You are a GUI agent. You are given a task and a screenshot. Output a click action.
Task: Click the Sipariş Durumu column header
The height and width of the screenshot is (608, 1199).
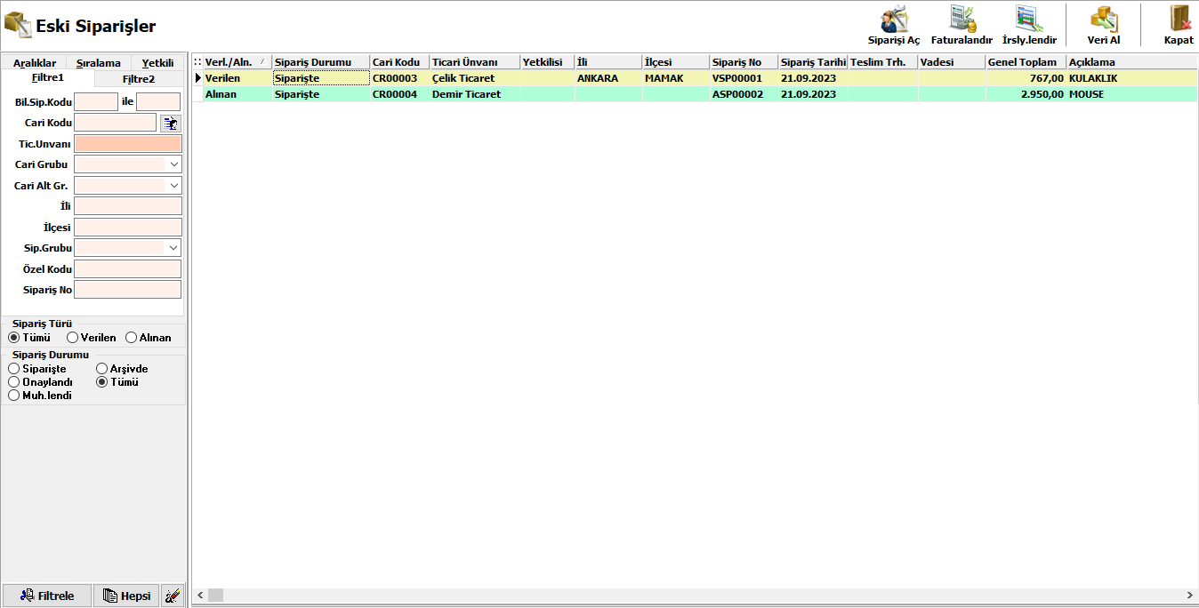click(x=321, y=62)
